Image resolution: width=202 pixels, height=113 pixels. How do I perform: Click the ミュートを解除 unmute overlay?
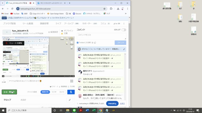(14, 43)
